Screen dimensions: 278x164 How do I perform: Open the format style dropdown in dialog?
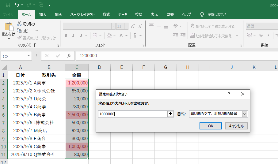coord(244,114)
